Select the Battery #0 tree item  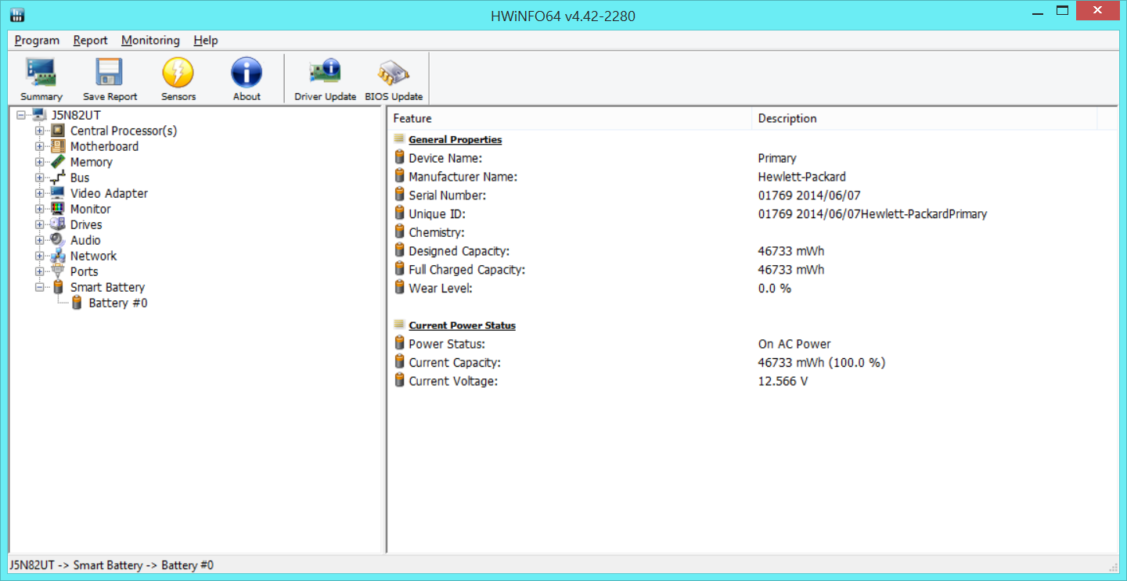pos(118,303)
